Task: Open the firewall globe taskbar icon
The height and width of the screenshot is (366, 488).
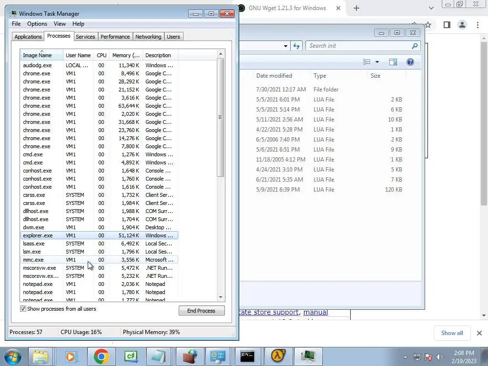Action: point(190,356)
